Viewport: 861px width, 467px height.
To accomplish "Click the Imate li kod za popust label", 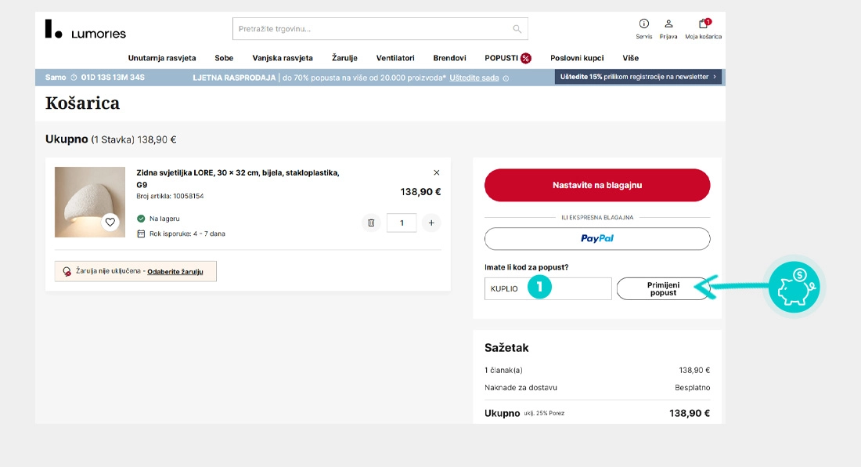I will (526, 267).
